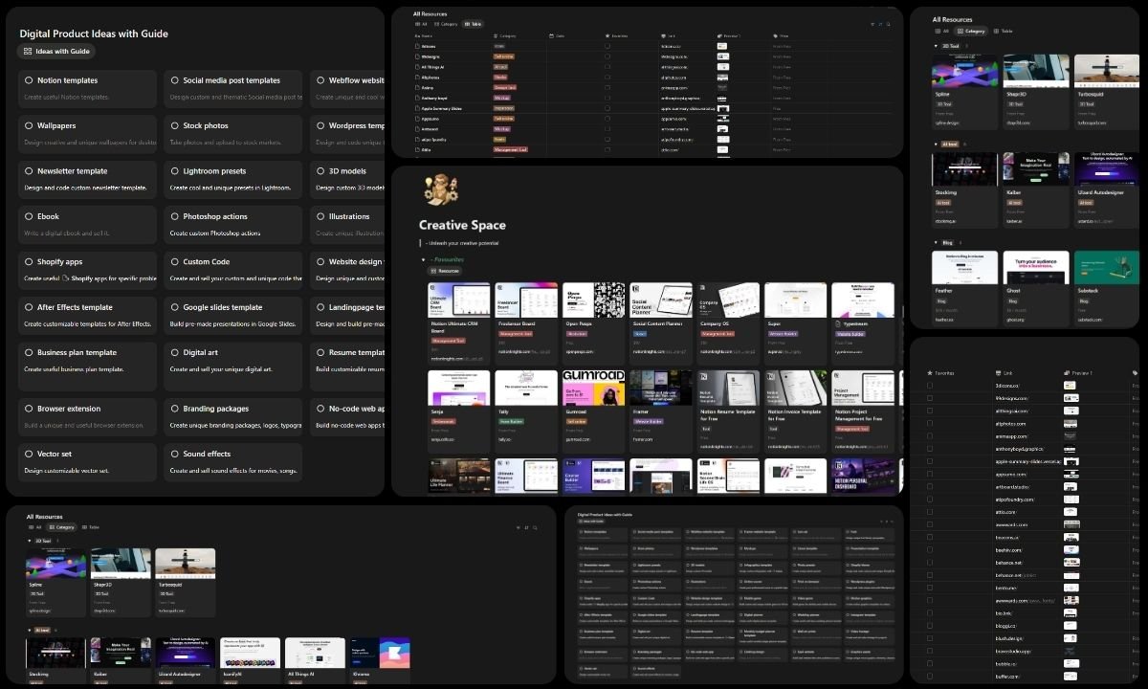Collapse the AI tool group in the bottom-left panel
This screenshot has height=689, width=1148.
(x=29, y=630)
